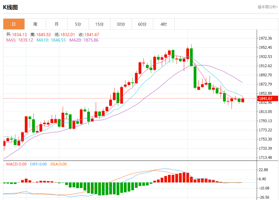This screenshot has height=200, width=279.
Task: Show the 5分 interval chart
Action: [78, 24]
